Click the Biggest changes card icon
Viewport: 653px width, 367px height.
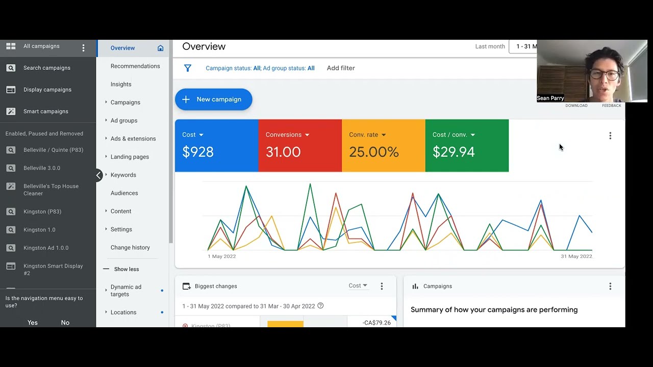coord(187,286)
